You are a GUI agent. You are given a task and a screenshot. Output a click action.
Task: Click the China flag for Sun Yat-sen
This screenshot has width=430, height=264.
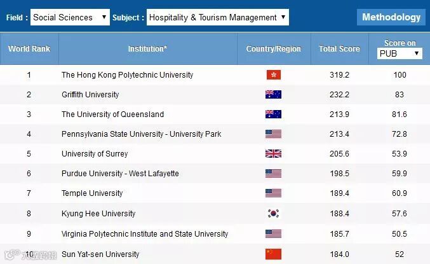pos(273,254)
